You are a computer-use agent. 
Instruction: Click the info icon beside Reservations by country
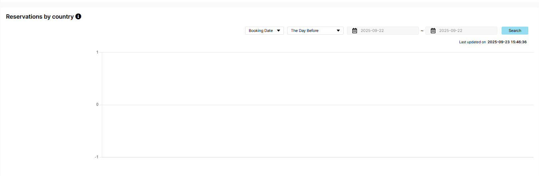78,16
